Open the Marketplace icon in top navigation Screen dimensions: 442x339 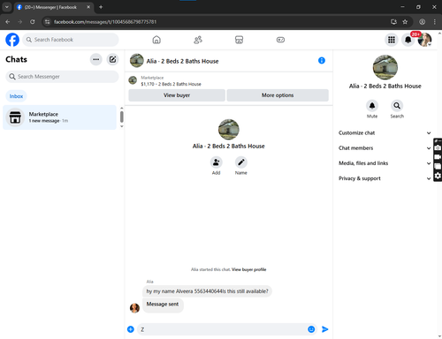click(x=239, y=40)
